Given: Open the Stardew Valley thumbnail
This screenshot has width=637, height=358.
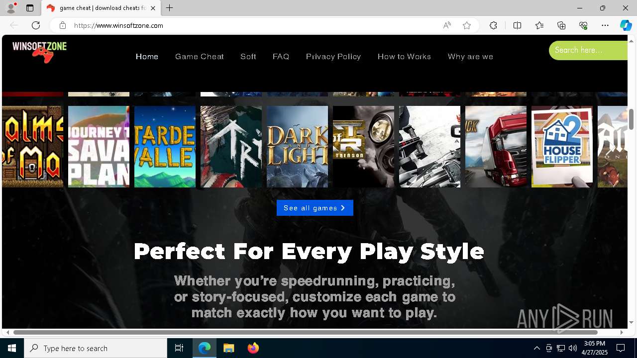Looking at the screenshot, I should point(165,147).
